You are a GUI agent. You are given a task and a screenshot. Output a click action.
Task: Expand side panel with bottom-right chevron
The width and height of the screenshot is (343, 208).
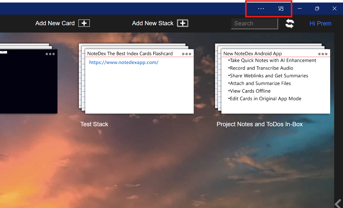[338, 203]
